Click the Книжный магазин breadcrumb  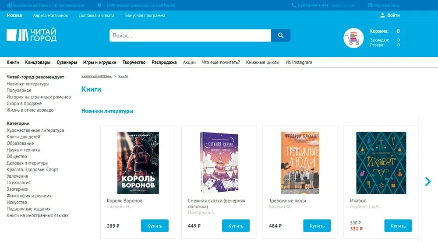point(96,76)
